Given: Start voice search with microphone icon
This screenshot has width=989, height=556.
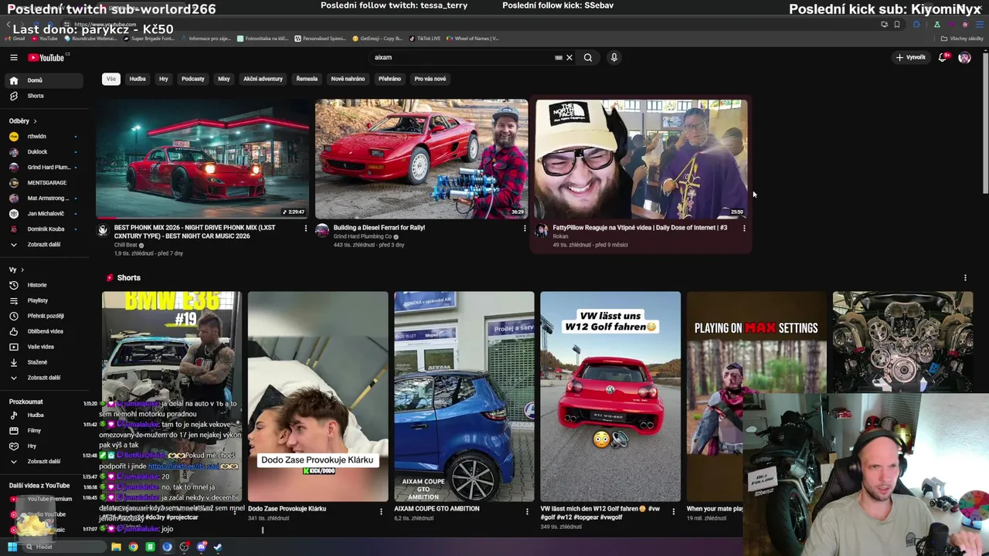Looking at the screenshot, I should pos(614,57).
